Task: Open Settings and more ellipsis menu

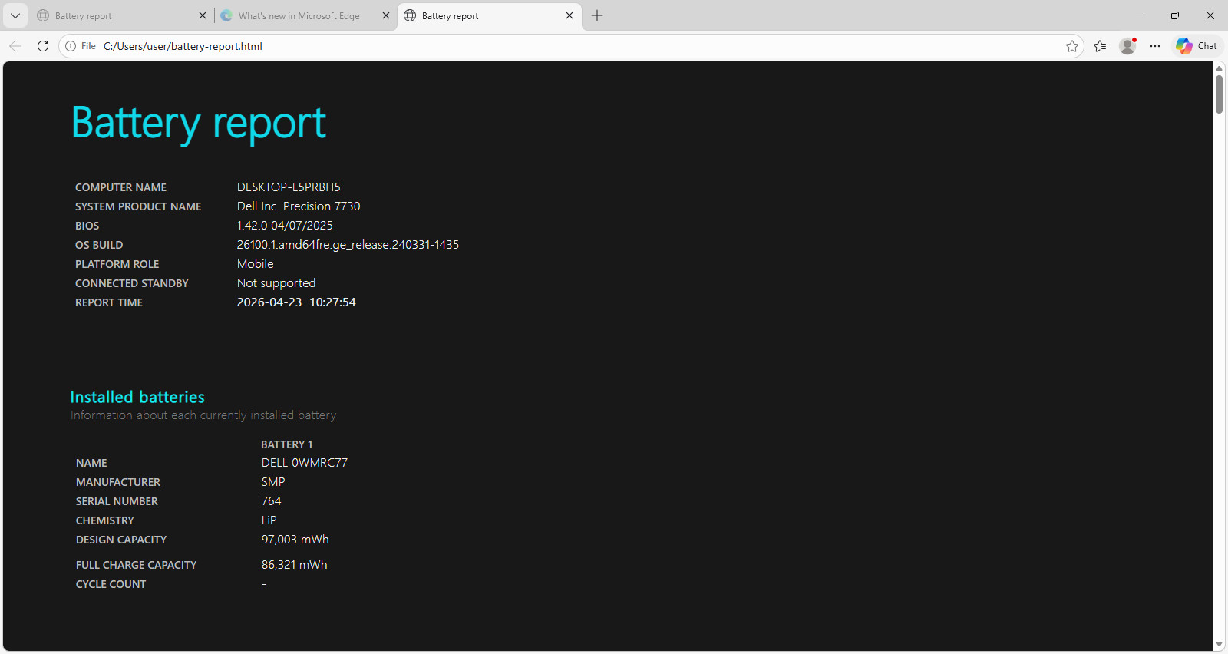Action: (x=1155, y=46)
